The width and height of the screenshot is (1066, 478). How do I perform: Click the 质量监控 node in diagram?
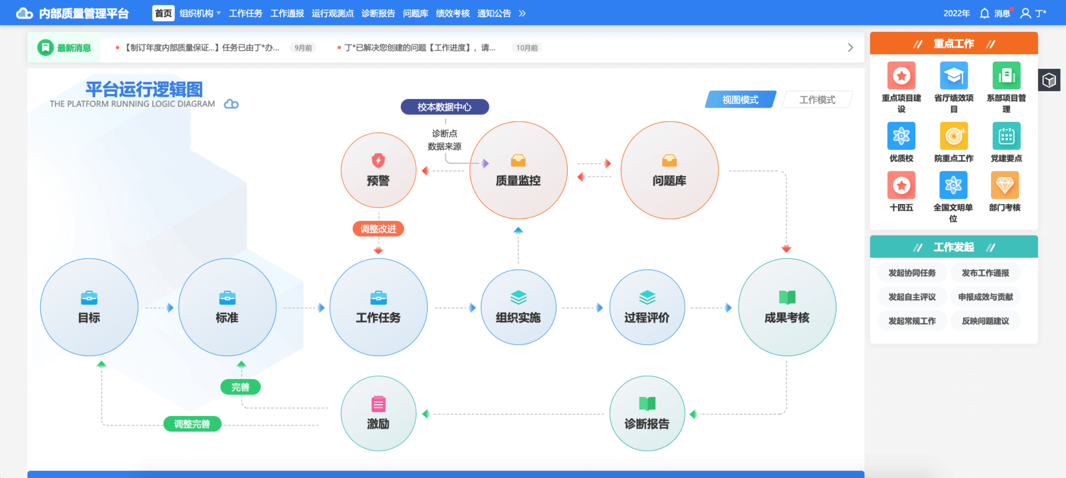coord(518,170)
